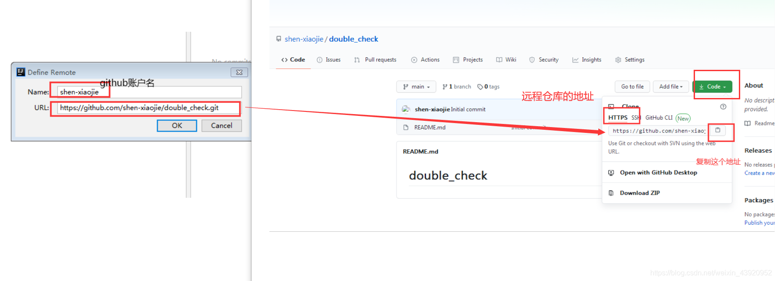Click the shen-xiaojie commit author name

click(432, 109)
